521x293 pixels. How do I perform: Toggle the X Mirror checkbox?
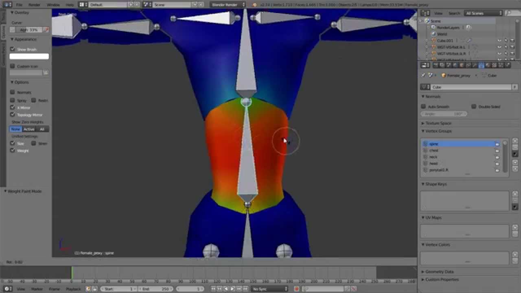pyautogui.click(x=13, y=107)
